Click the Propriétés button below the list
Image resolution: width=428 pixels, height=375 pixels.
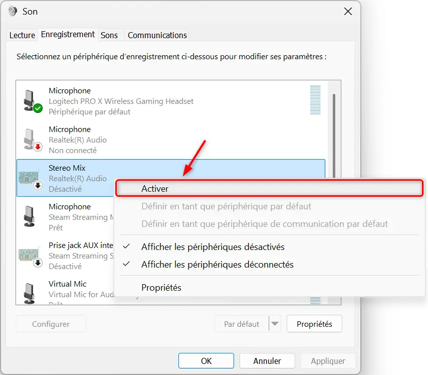(314, 324)
